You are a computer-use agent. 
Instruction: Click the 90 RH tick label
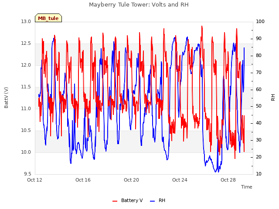pos(259,39)
